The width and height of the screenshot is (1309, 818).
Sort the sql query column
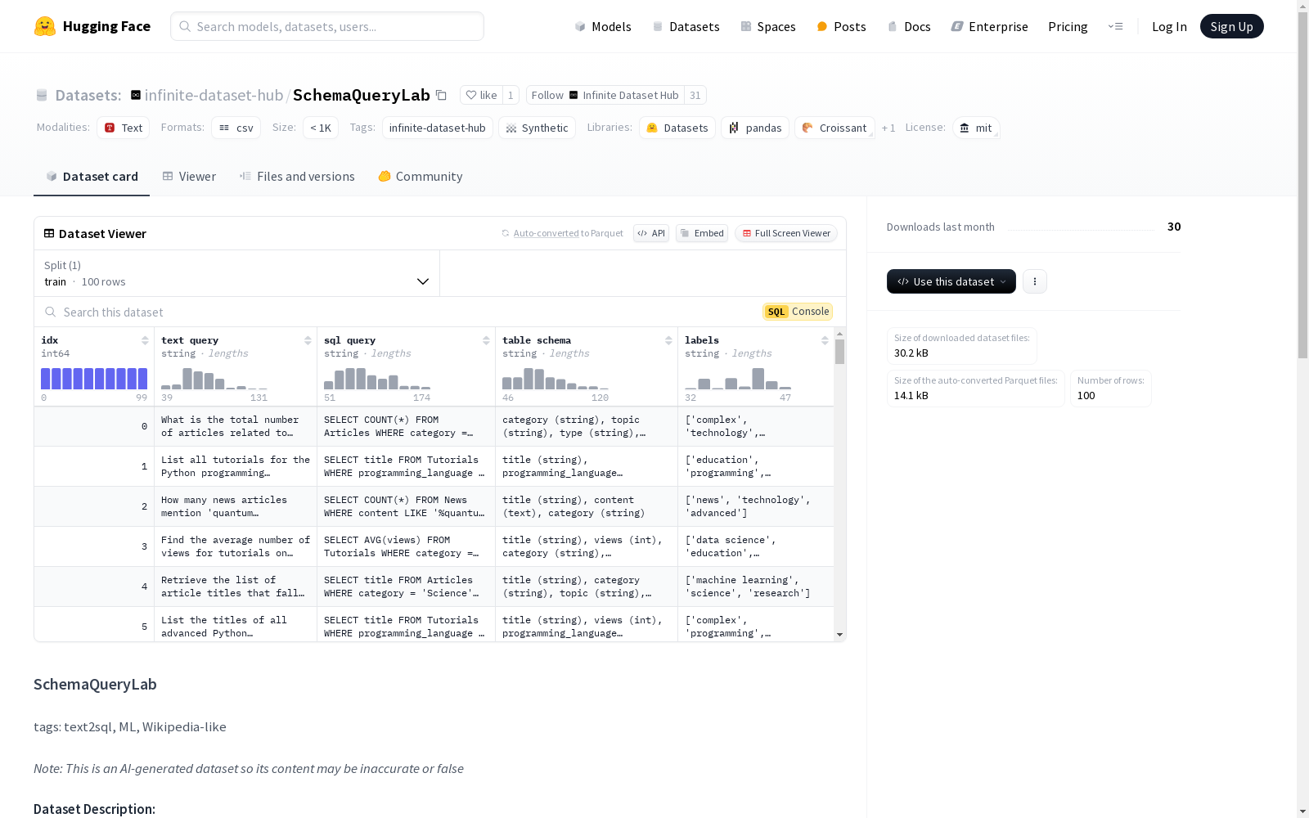tap(486, 340)
